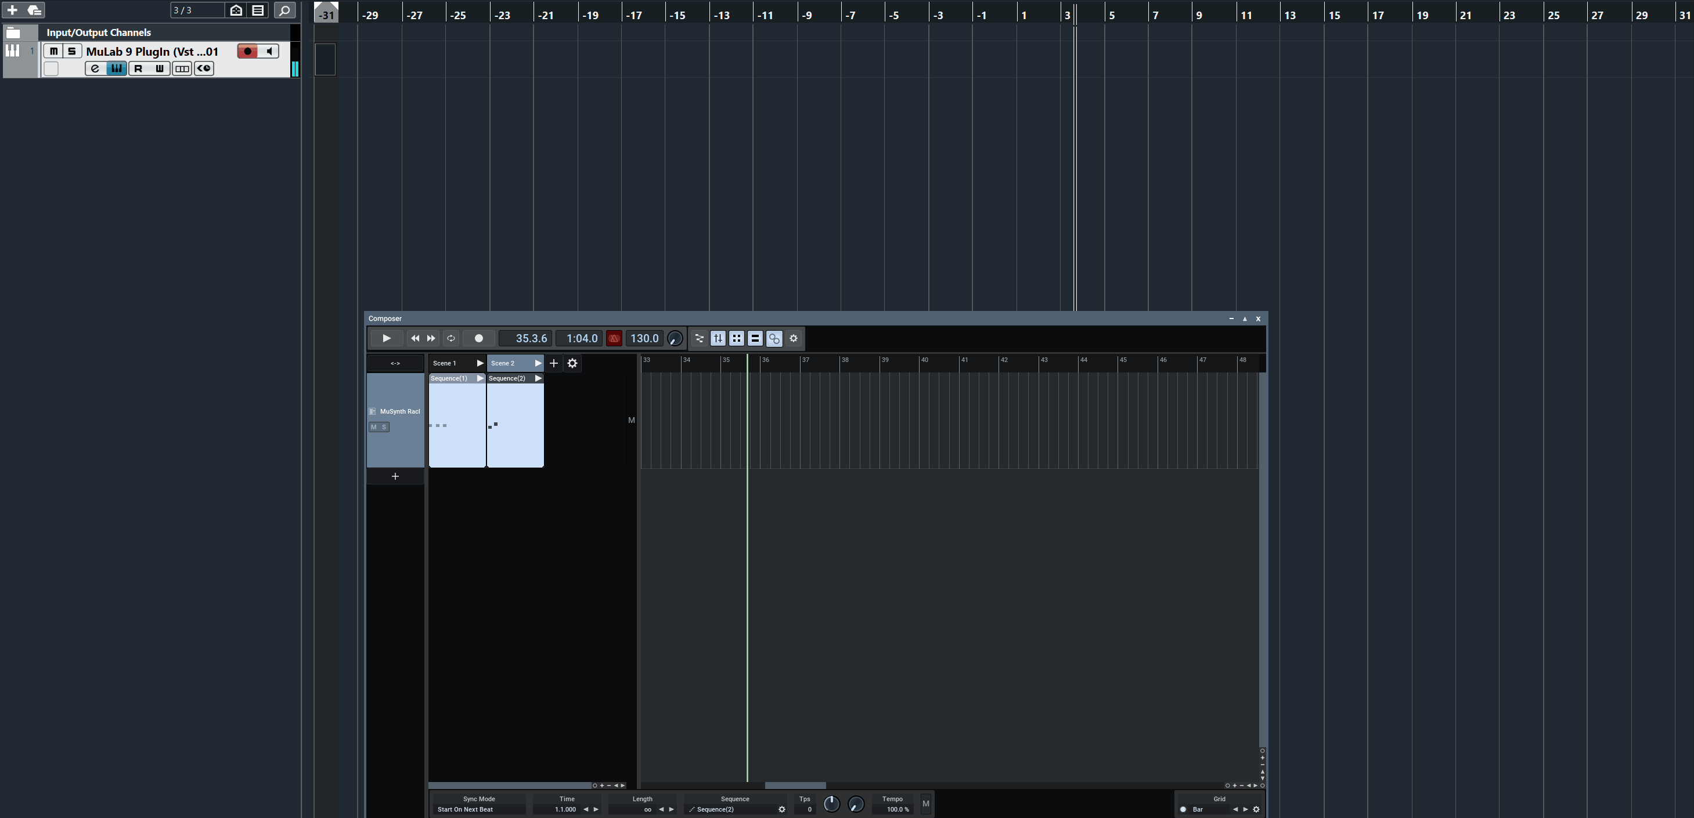Mute the MuSynth Rack track
The image size is (1694, 818).
374,427
